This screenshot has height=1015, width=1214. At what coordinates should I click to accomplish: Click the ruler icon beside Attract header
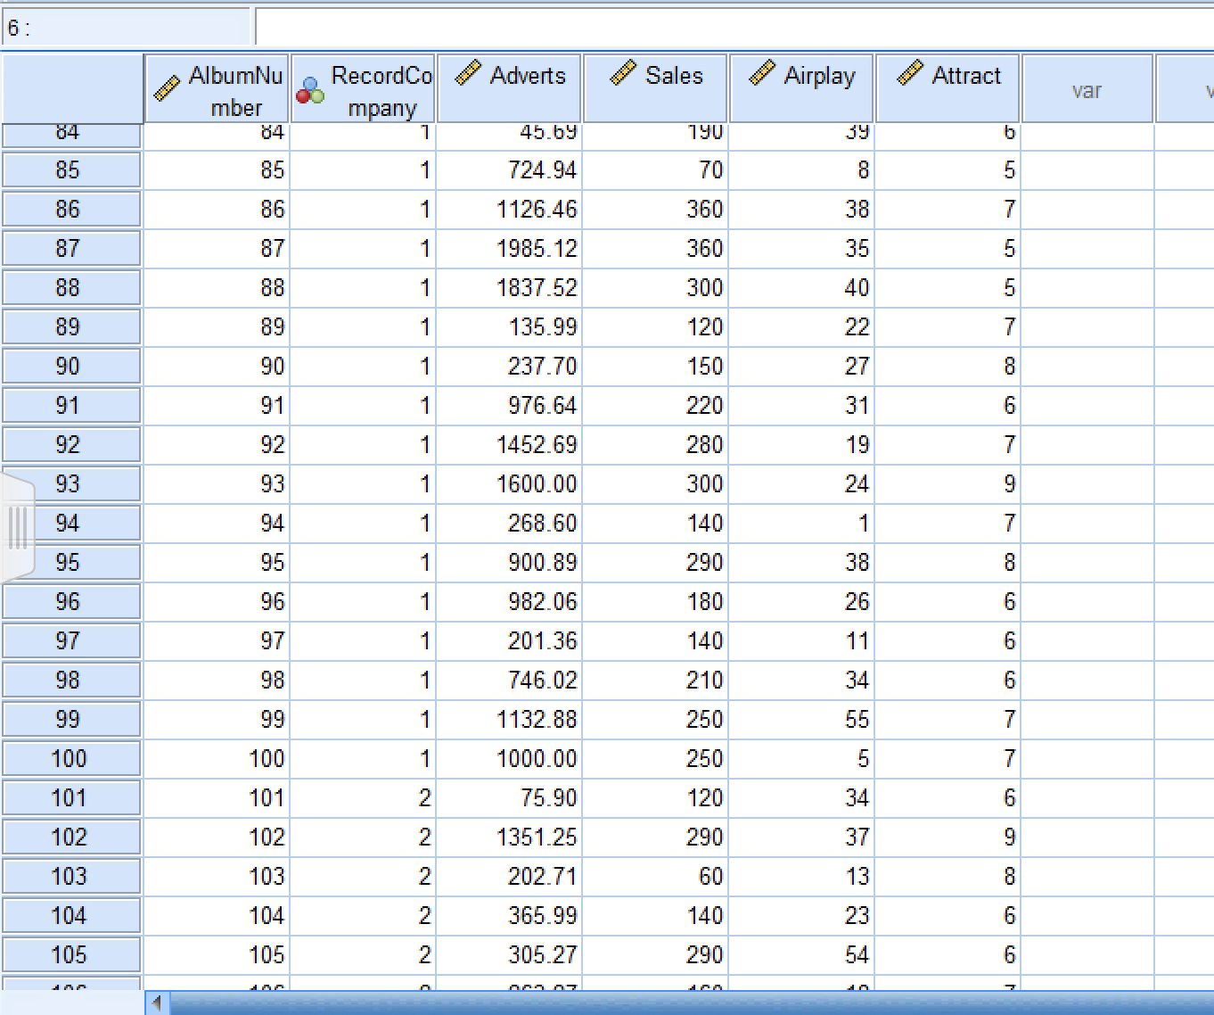[910, 73]
